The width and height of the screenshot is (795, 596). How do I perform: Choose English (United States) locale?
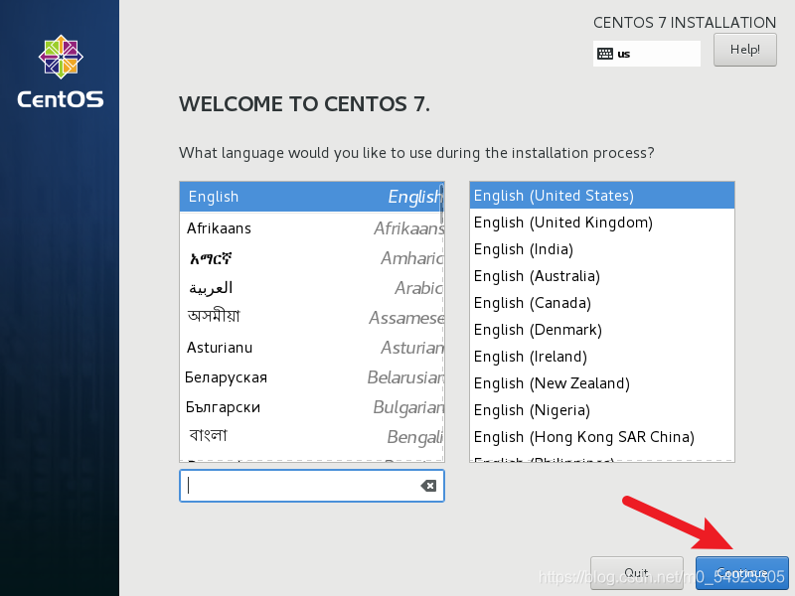(602, 196)
